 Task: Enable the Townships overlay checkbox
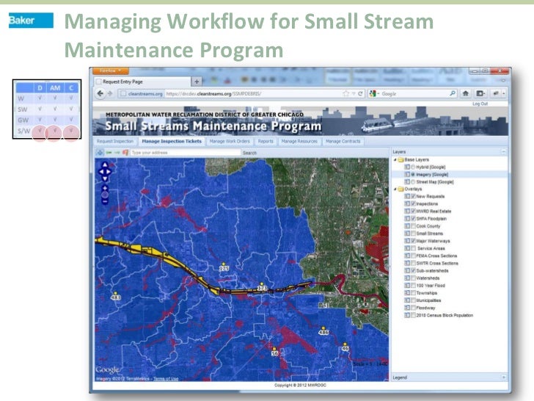tap(413, 293)
